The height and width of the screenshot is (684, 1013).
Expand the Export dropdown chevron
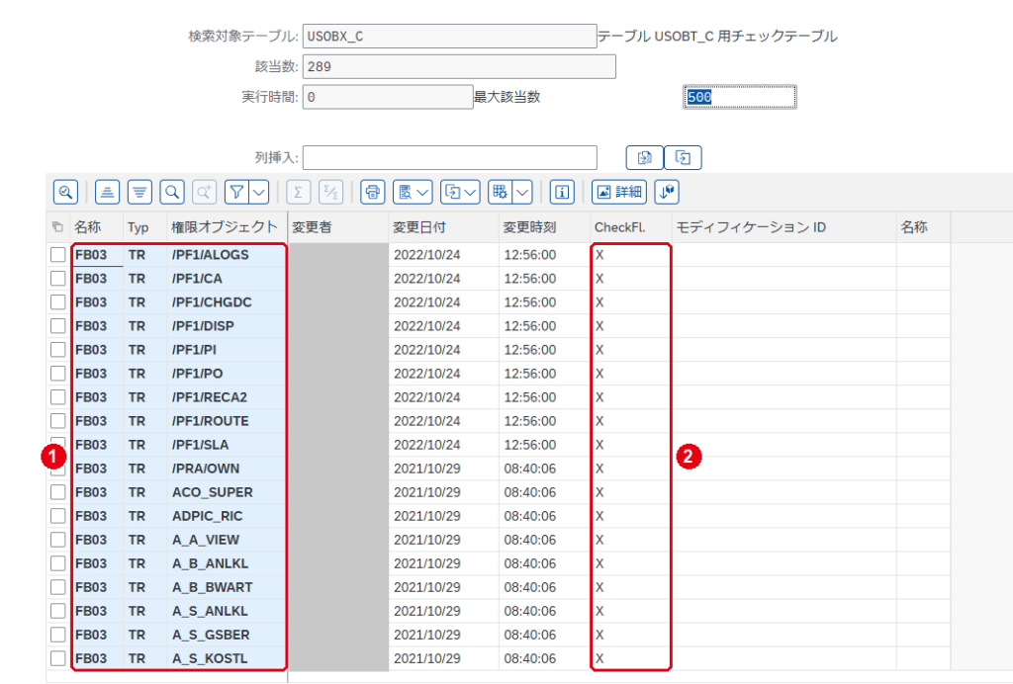pyautogui.click(x=470, y=192)
